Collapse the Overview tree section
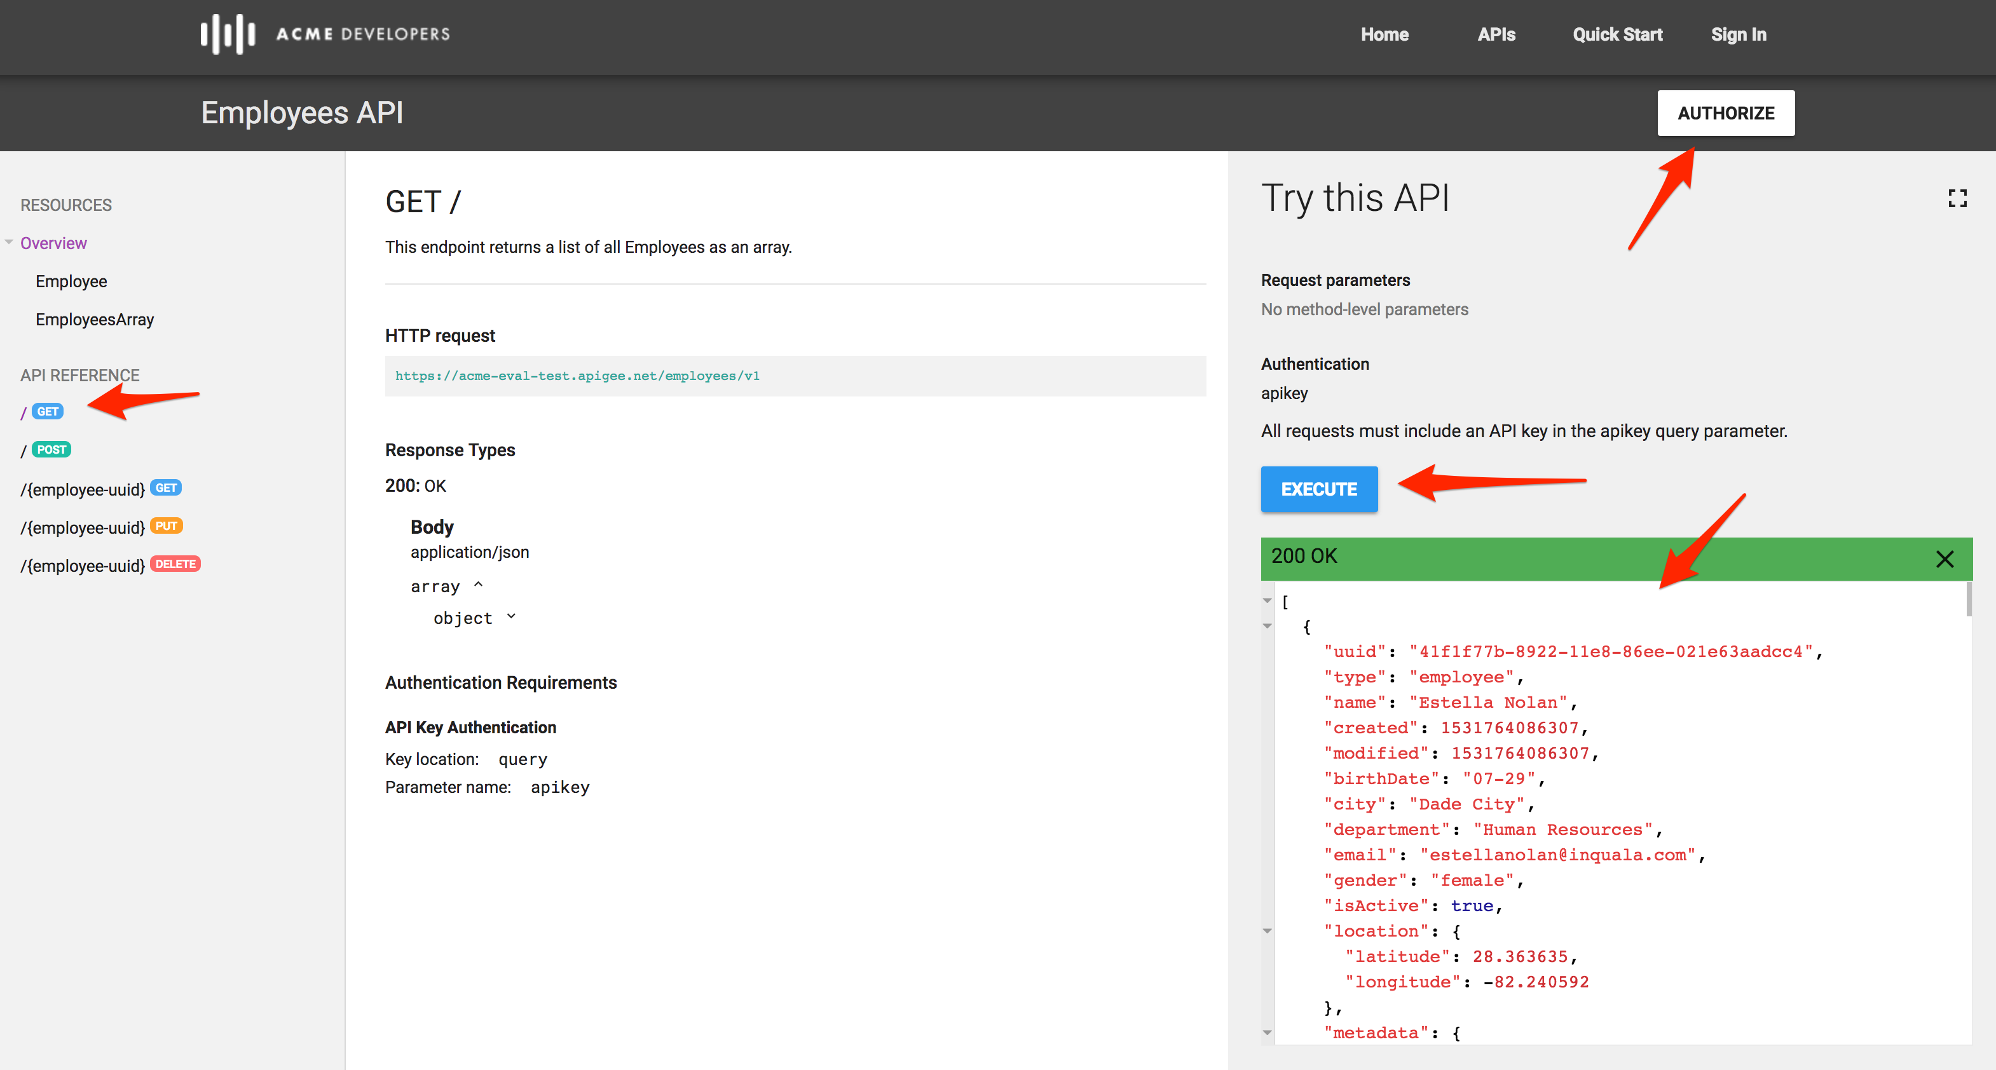Image resolution: width=1996 pixels, height=1070 pixels. click(x=10, y=242)
